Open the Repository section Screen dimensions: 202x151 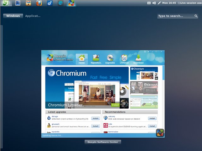96,59
